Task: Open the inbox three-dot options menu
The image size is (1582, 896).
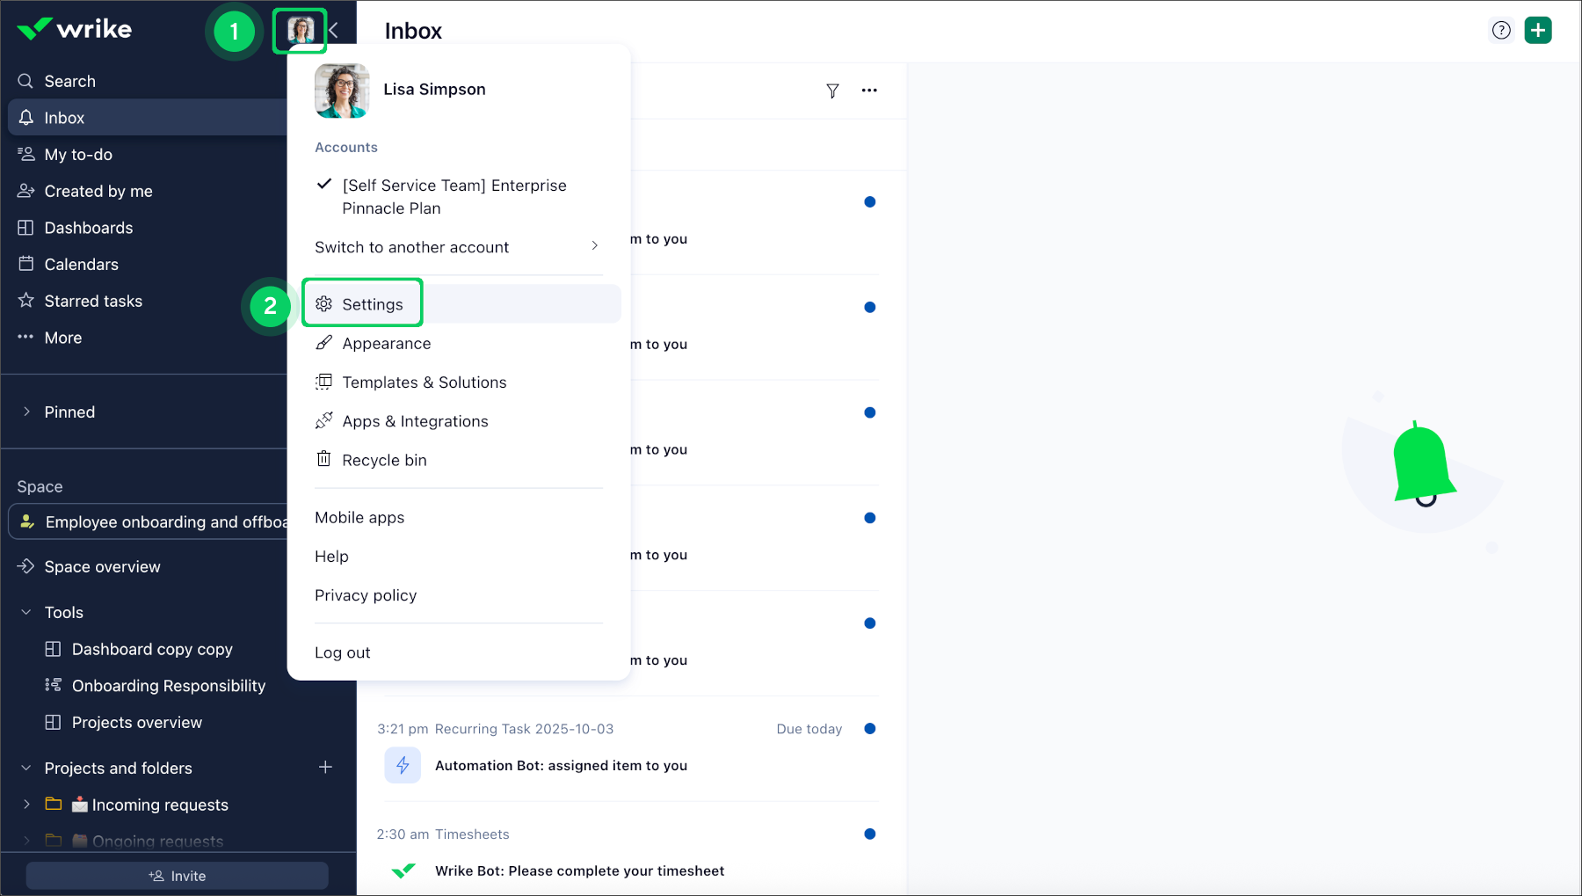Action: pyautogui.click(x=869, y=91)
